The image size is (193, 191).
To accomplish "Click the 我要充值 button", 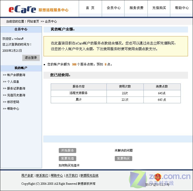I will (67, 158).
